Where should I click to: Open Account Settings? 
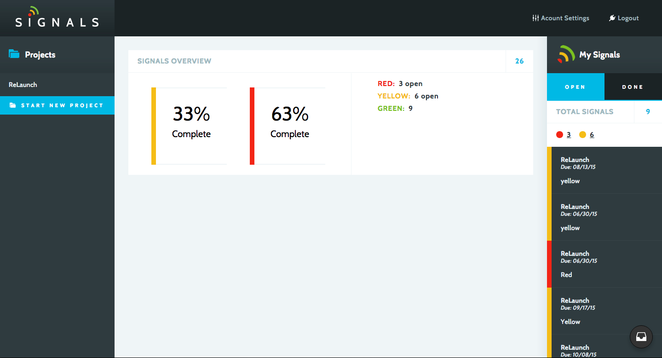tap(561, 18)
